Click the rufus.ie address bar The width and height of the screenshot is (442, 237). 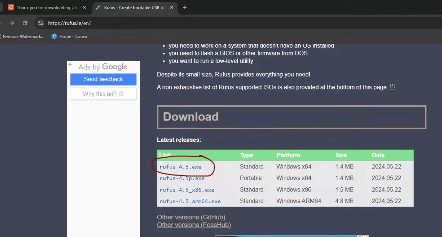pos(69,23)
